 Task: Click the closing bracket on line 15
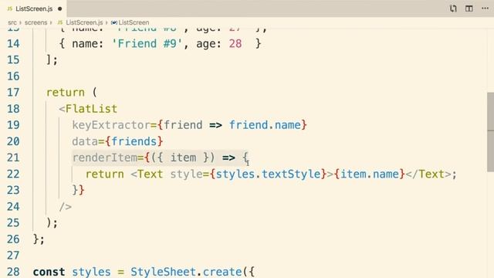[x=52, y=59]
